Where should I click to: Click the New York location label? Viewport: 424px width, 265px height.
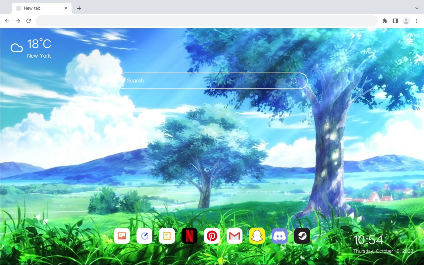pos(39,56)
